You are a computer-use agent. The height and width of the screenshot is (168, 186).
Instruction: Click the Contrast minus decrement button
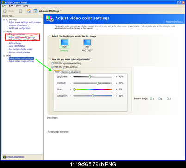[x=71, y=83]
